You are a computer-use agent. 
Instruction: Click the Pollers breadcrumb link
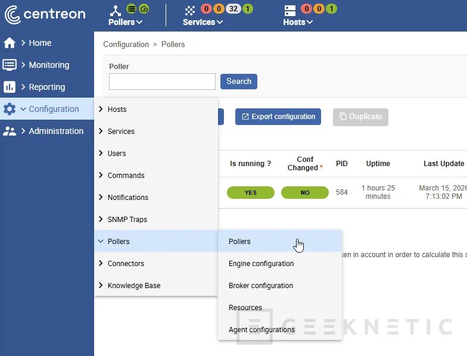coord(173,44)
